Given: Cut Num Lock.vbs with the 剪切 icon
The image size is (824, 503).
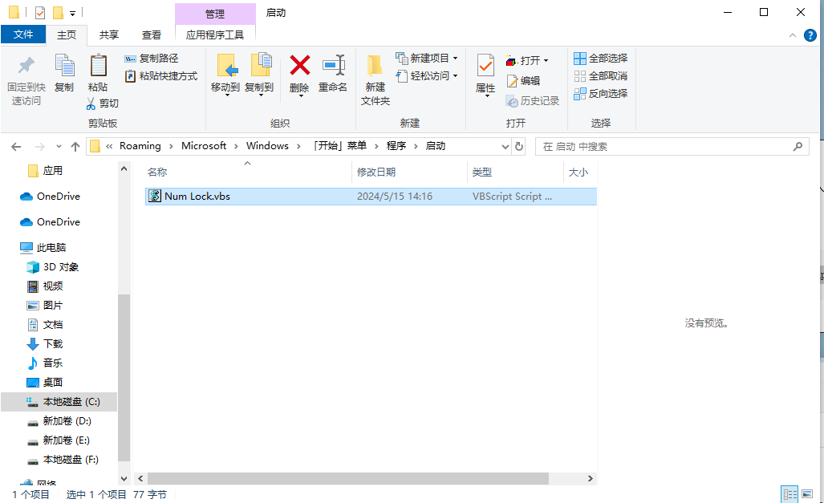Looking at the screenshot, I should point(108,103).
